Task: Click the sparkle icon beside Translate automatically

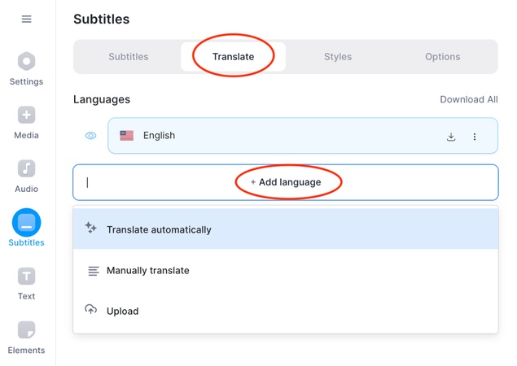Action: pos(90,228)
